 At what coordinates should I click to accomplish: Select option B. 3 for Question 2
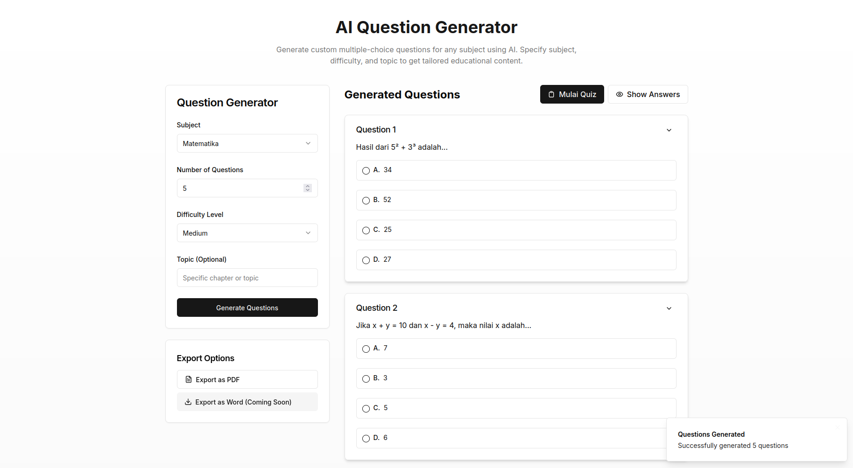point(516,378)
